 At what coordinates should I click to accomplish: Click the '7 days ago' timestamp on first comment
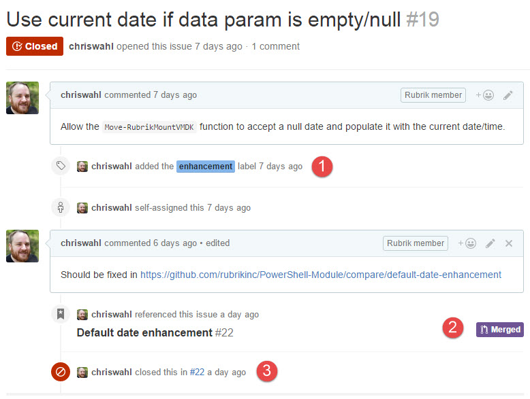[x=174, y=95]
